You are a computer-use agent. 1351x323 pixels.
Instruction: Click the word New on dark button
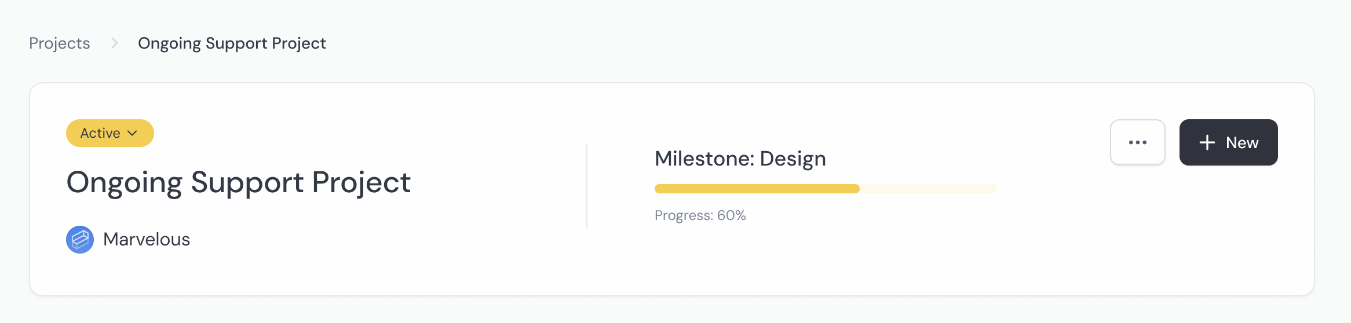point(1242,142)
